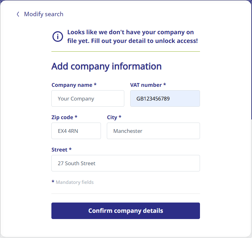Click the divider line below the info message

[x=126, y=51]
